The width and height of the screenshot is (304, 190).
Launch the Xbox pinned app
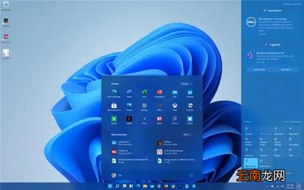[x=175, y=106]
